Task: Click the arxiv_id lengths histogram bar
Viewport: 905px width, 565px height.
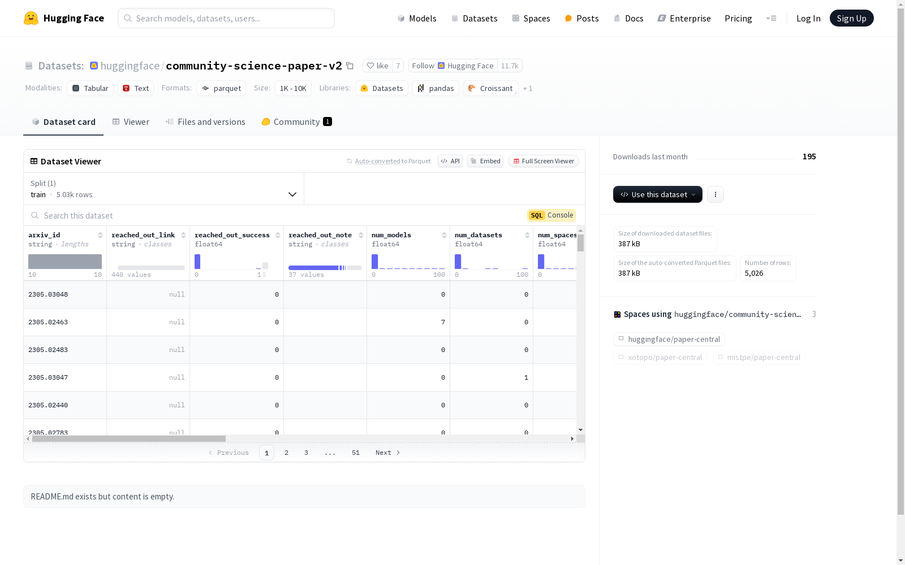Action: coord(65,262)
